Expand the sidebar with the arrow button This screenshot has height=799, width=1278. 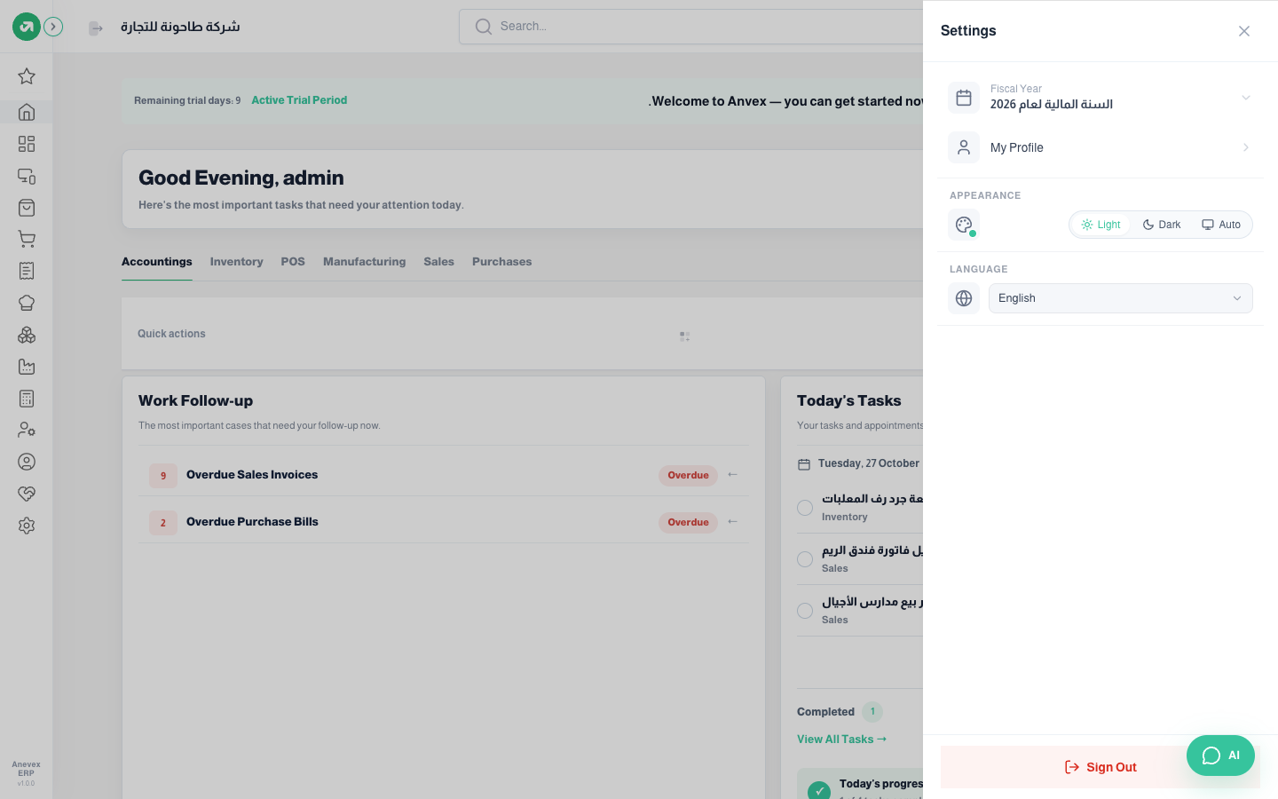pyautogui.click(x=53, y=27)
